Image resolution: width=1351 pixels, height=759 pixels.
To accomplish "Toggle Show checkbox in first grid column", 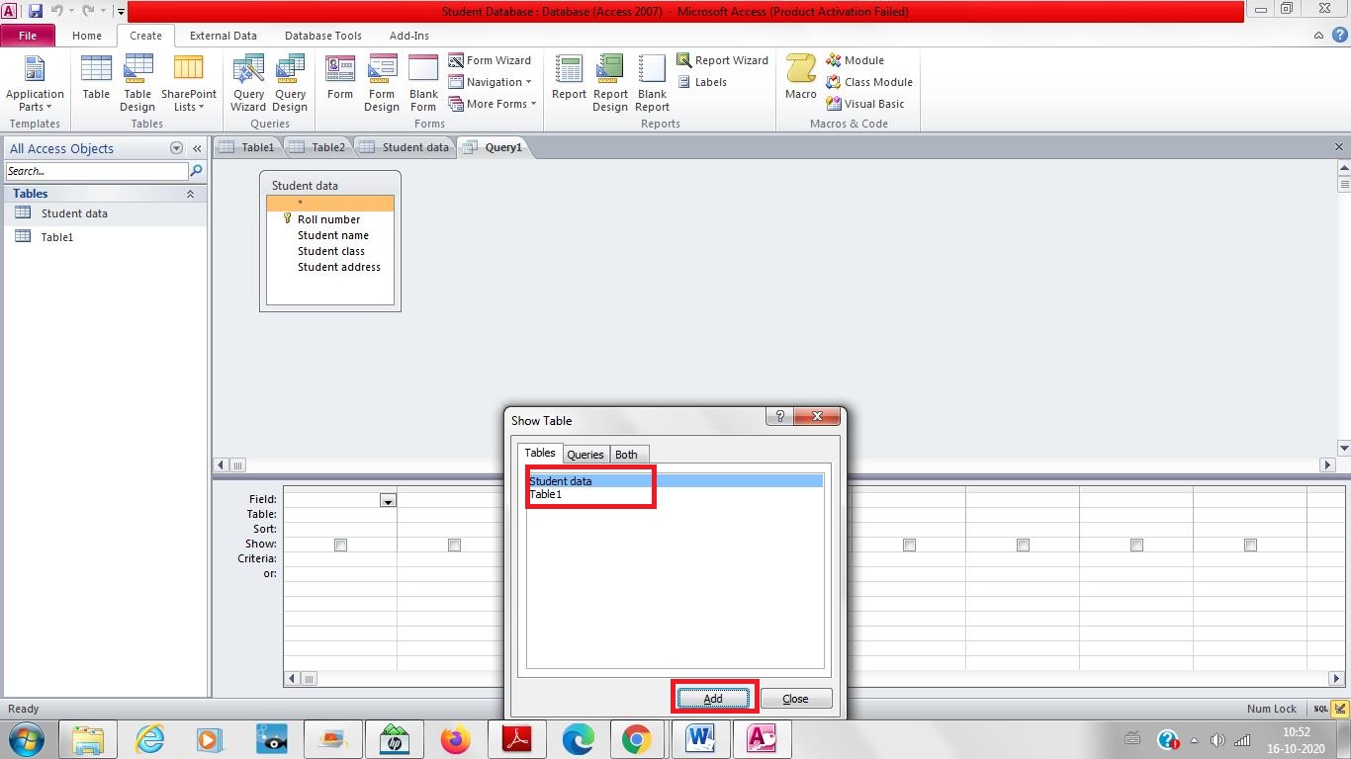I will click(340, 545).
